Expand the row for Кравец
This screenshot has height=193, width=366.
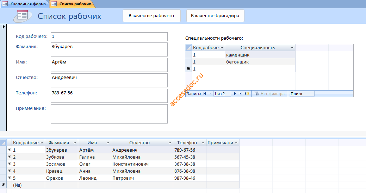10,171
